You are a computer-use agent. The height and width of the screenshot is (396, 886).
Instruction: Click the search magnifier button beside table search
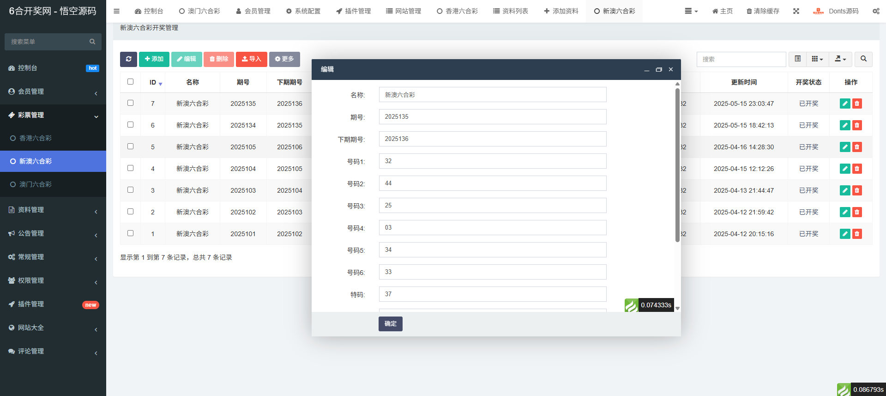click(x=863, y=59)
